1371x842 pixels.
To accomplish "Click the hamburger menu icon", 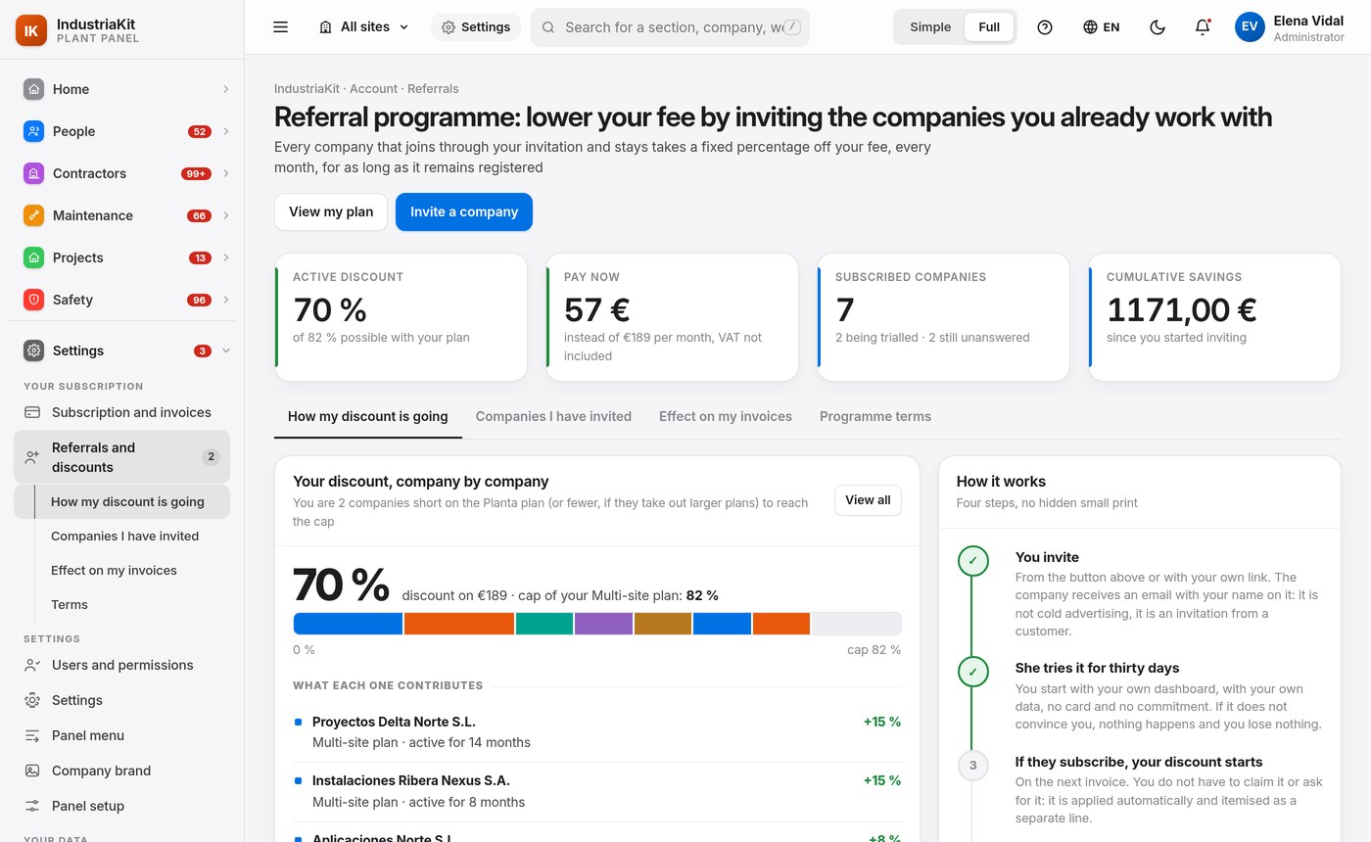I will (280, 27).
